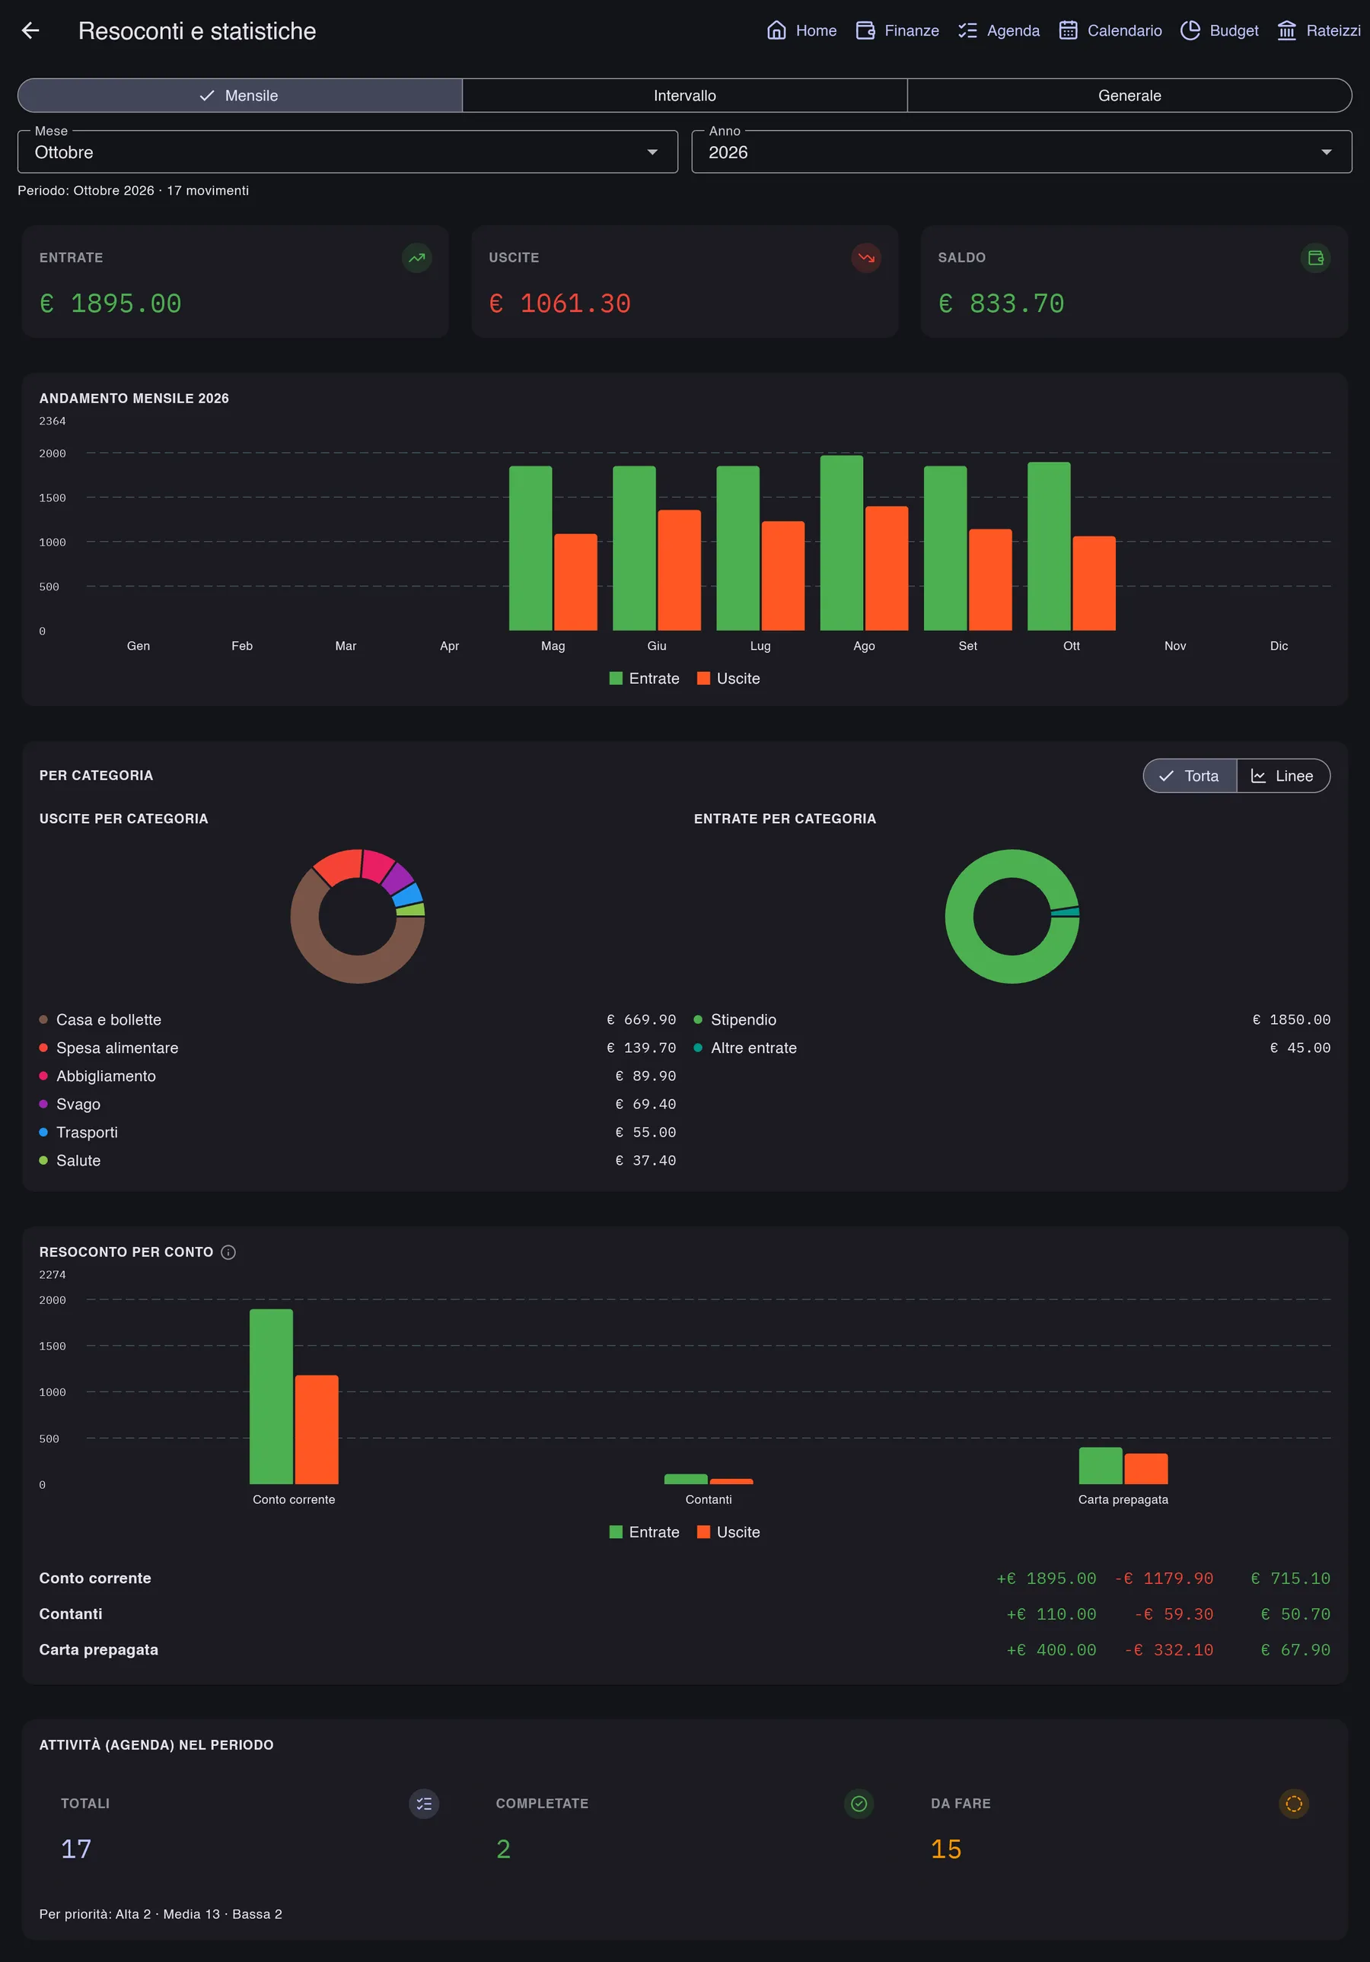Switch to the Intervallo view
The height and width of the screenshot is (1962, 1370).
click(x=685, y=96)
